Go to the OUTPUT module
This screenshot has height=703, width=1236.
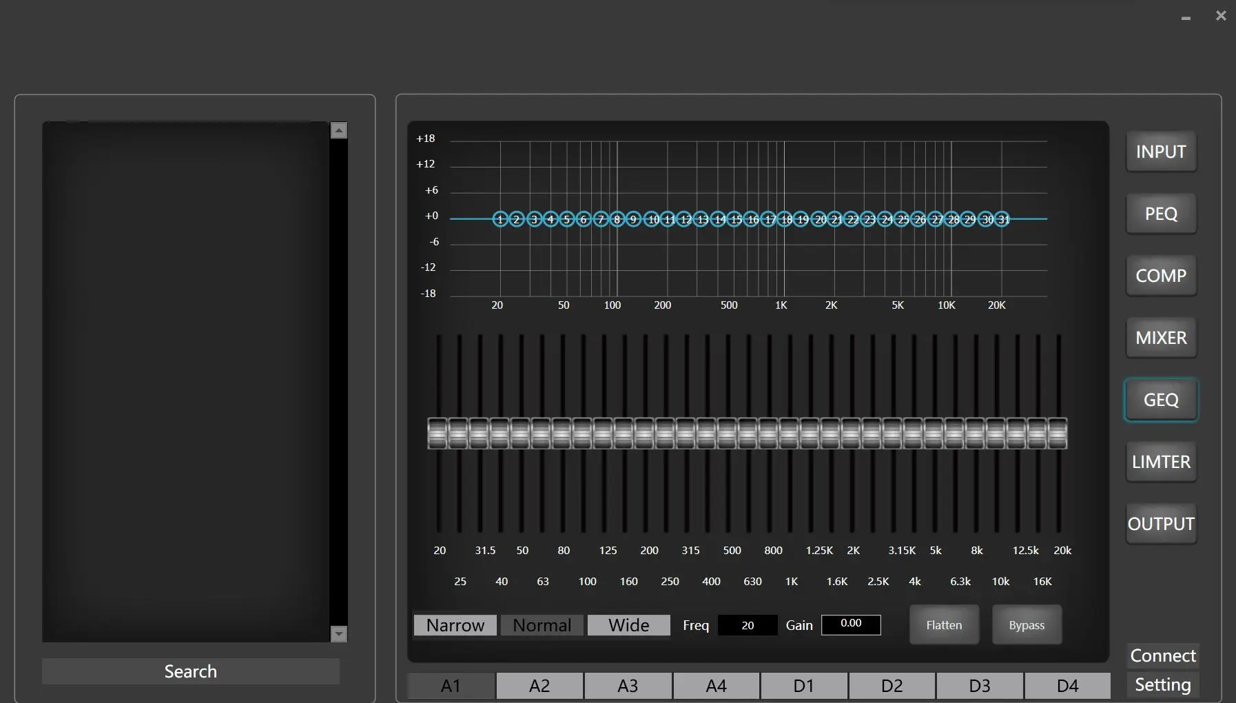pyautogui.click(x=1161, y=524)
